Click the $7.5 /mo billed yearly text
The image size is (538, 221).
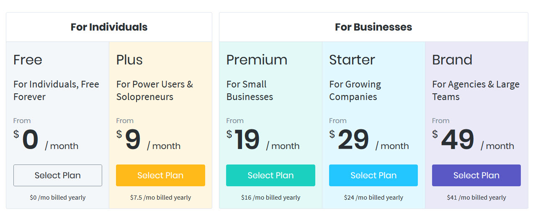pyautogui.click(x=160, y=198)
